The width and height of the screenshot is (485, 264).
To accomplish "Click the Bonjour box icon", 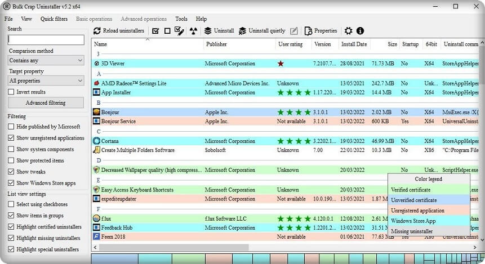I will coord(96,112).
